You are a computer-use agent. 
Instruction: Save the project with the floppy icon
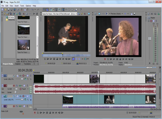[x=9, y=9]
